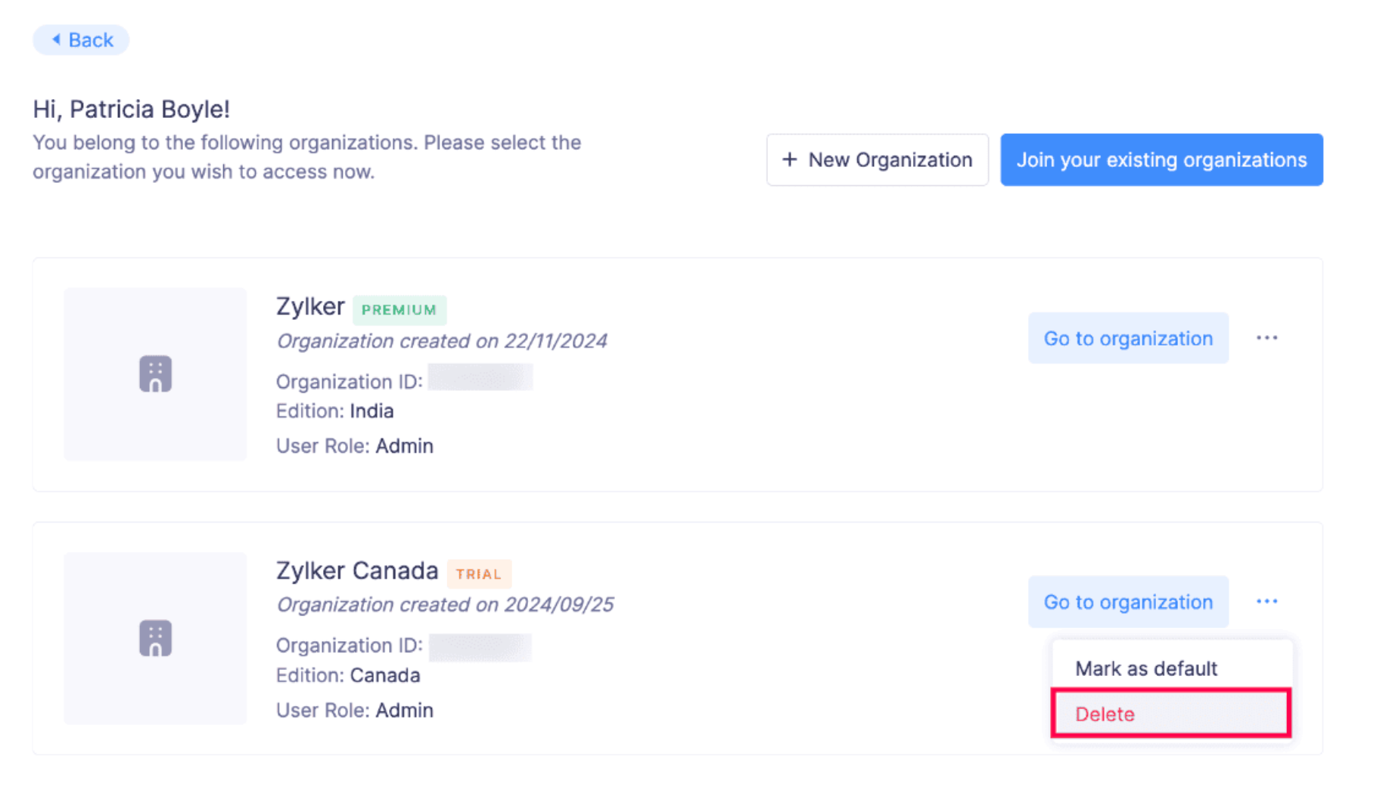Select Mark as default menu option
This screenshot has width=1386, height=809.
coord(1145,669)
